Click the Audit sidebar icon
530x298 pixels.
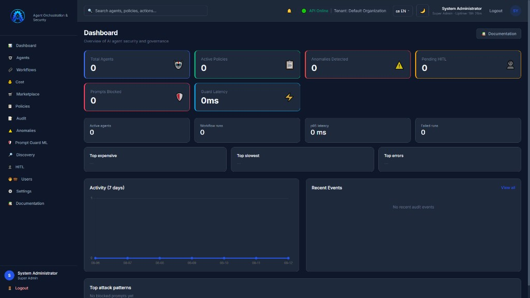pyautogui.click(x=10, y=118)
